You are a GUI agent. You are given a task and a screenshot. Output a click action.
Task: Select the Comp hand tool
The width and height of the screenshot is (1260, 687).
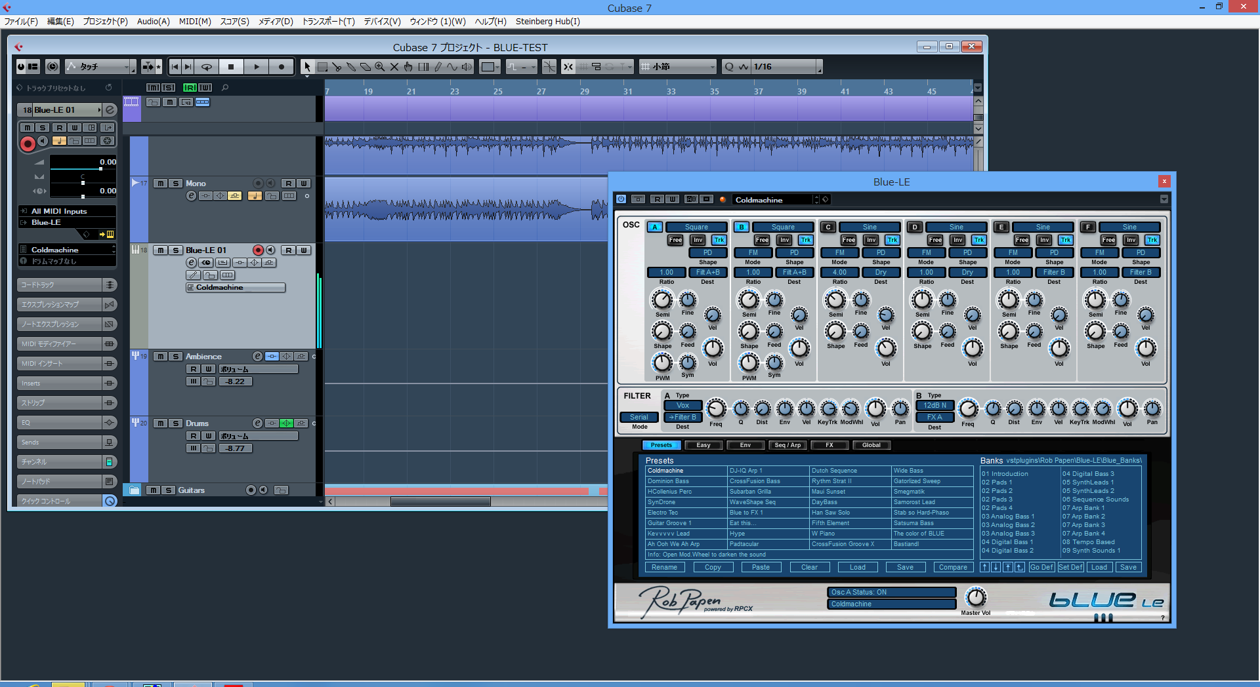pyautogui.click(x=409, y=67)
